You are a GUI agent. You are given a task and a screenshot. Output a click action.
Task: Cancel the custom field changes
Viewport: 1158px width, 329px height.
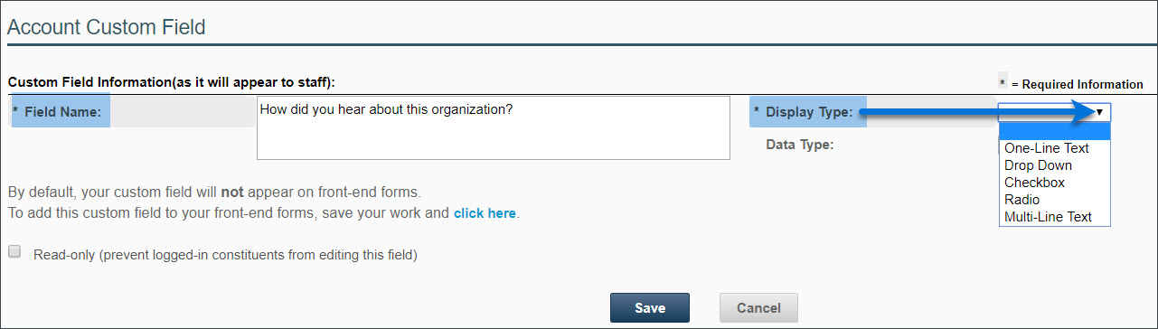(x=758, y=307)
